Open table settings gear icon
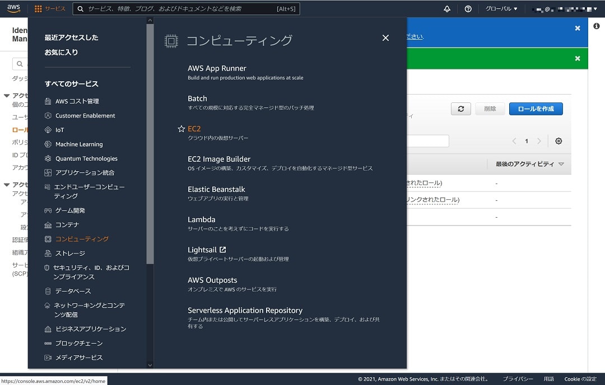This screenshot has width=605, height=385. 559,141
